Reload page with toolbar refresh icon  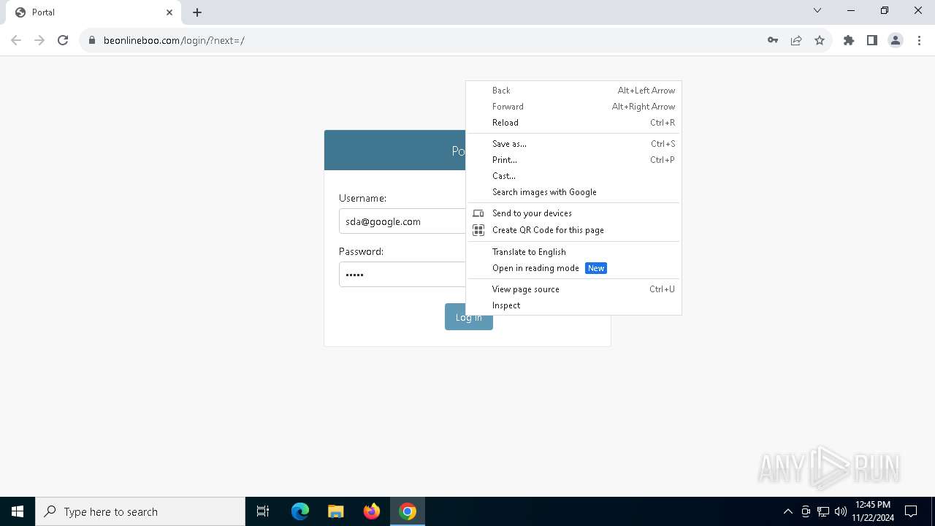click(x=63, y=40)
